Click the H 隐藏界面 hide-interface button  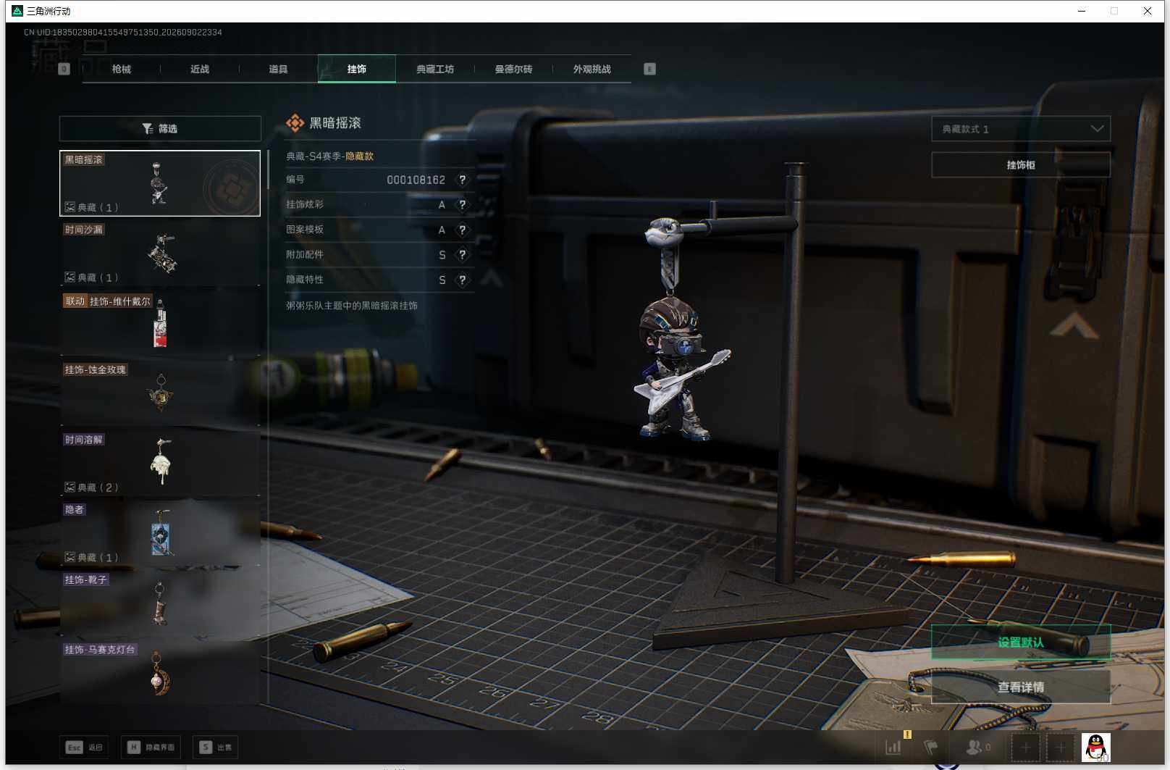point(151,747)
